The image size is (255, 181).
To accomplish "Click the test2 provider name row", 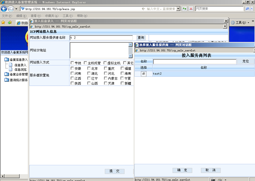I will (195, 74).
